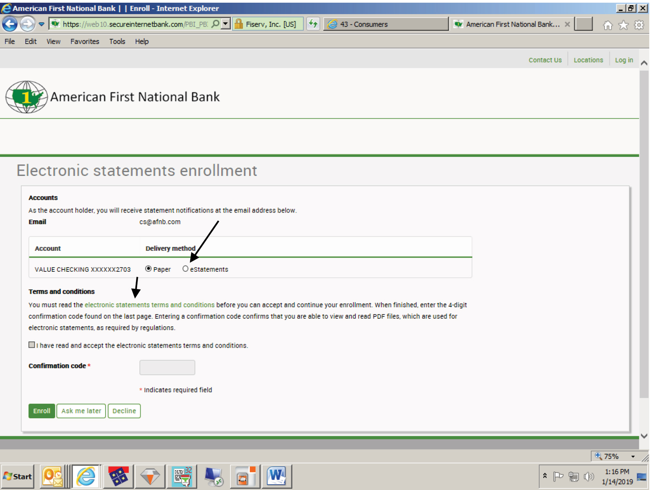Open the Tools menu
650x490 pixels.
pos(117,41)
